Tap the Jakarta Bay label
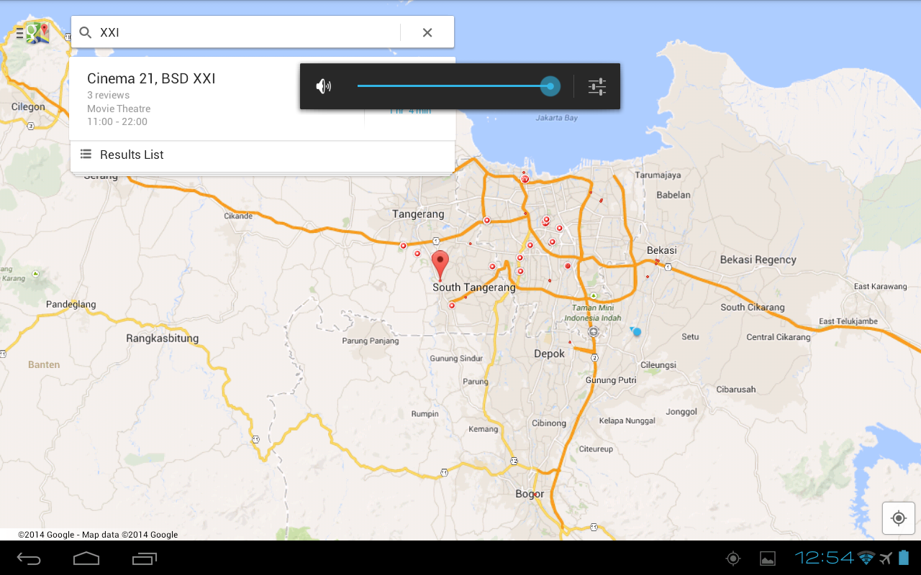 (557, 118)
